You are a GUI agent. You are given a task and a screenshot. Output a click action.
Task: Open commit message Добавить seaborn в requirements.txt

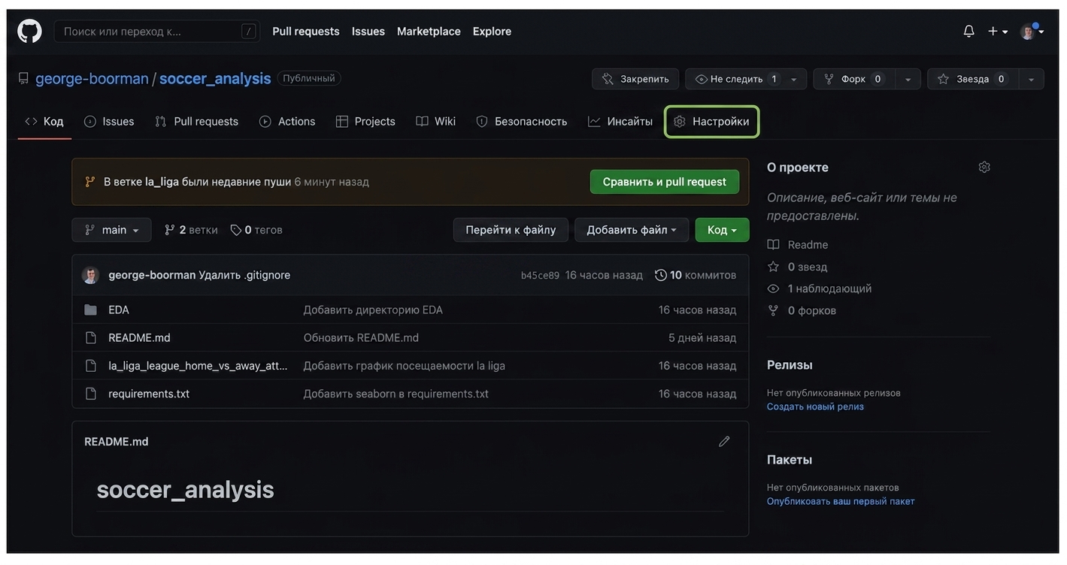click(x=396, y=394)
